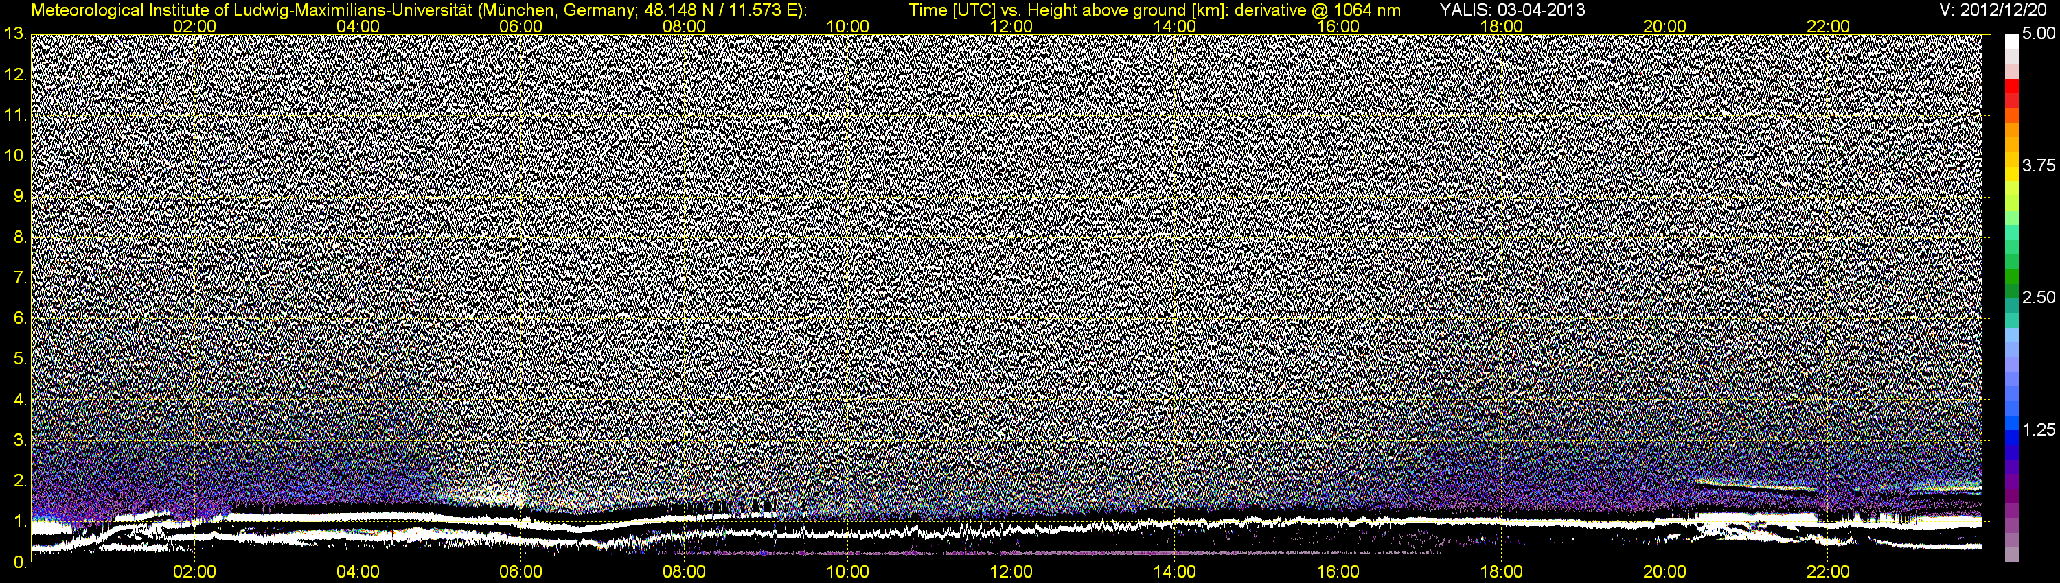
Task: Click the 02:00 label on the top time axis
Action: (194, 26)
